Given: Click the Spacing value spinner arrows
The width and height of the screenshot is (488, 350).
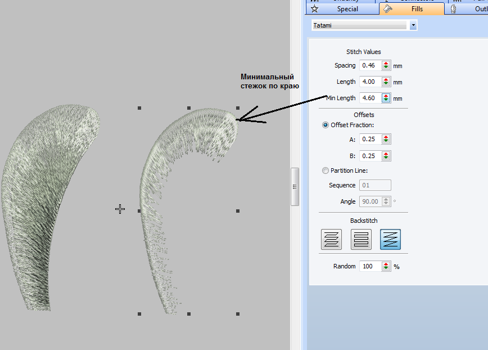Looking at the screenshot, I should pos(386,65).
